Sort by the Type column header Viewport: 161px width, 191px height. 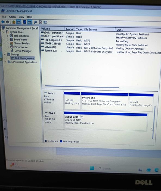[x=79, y=29]
